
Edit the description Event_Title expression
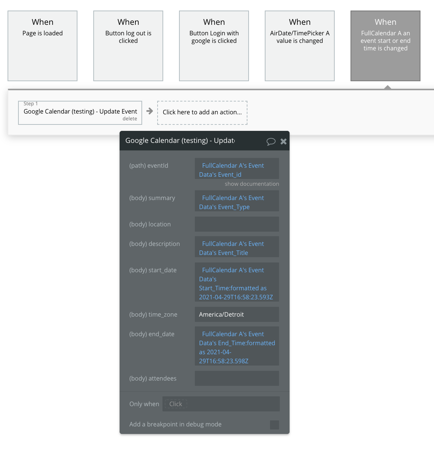tap(237, 247)
